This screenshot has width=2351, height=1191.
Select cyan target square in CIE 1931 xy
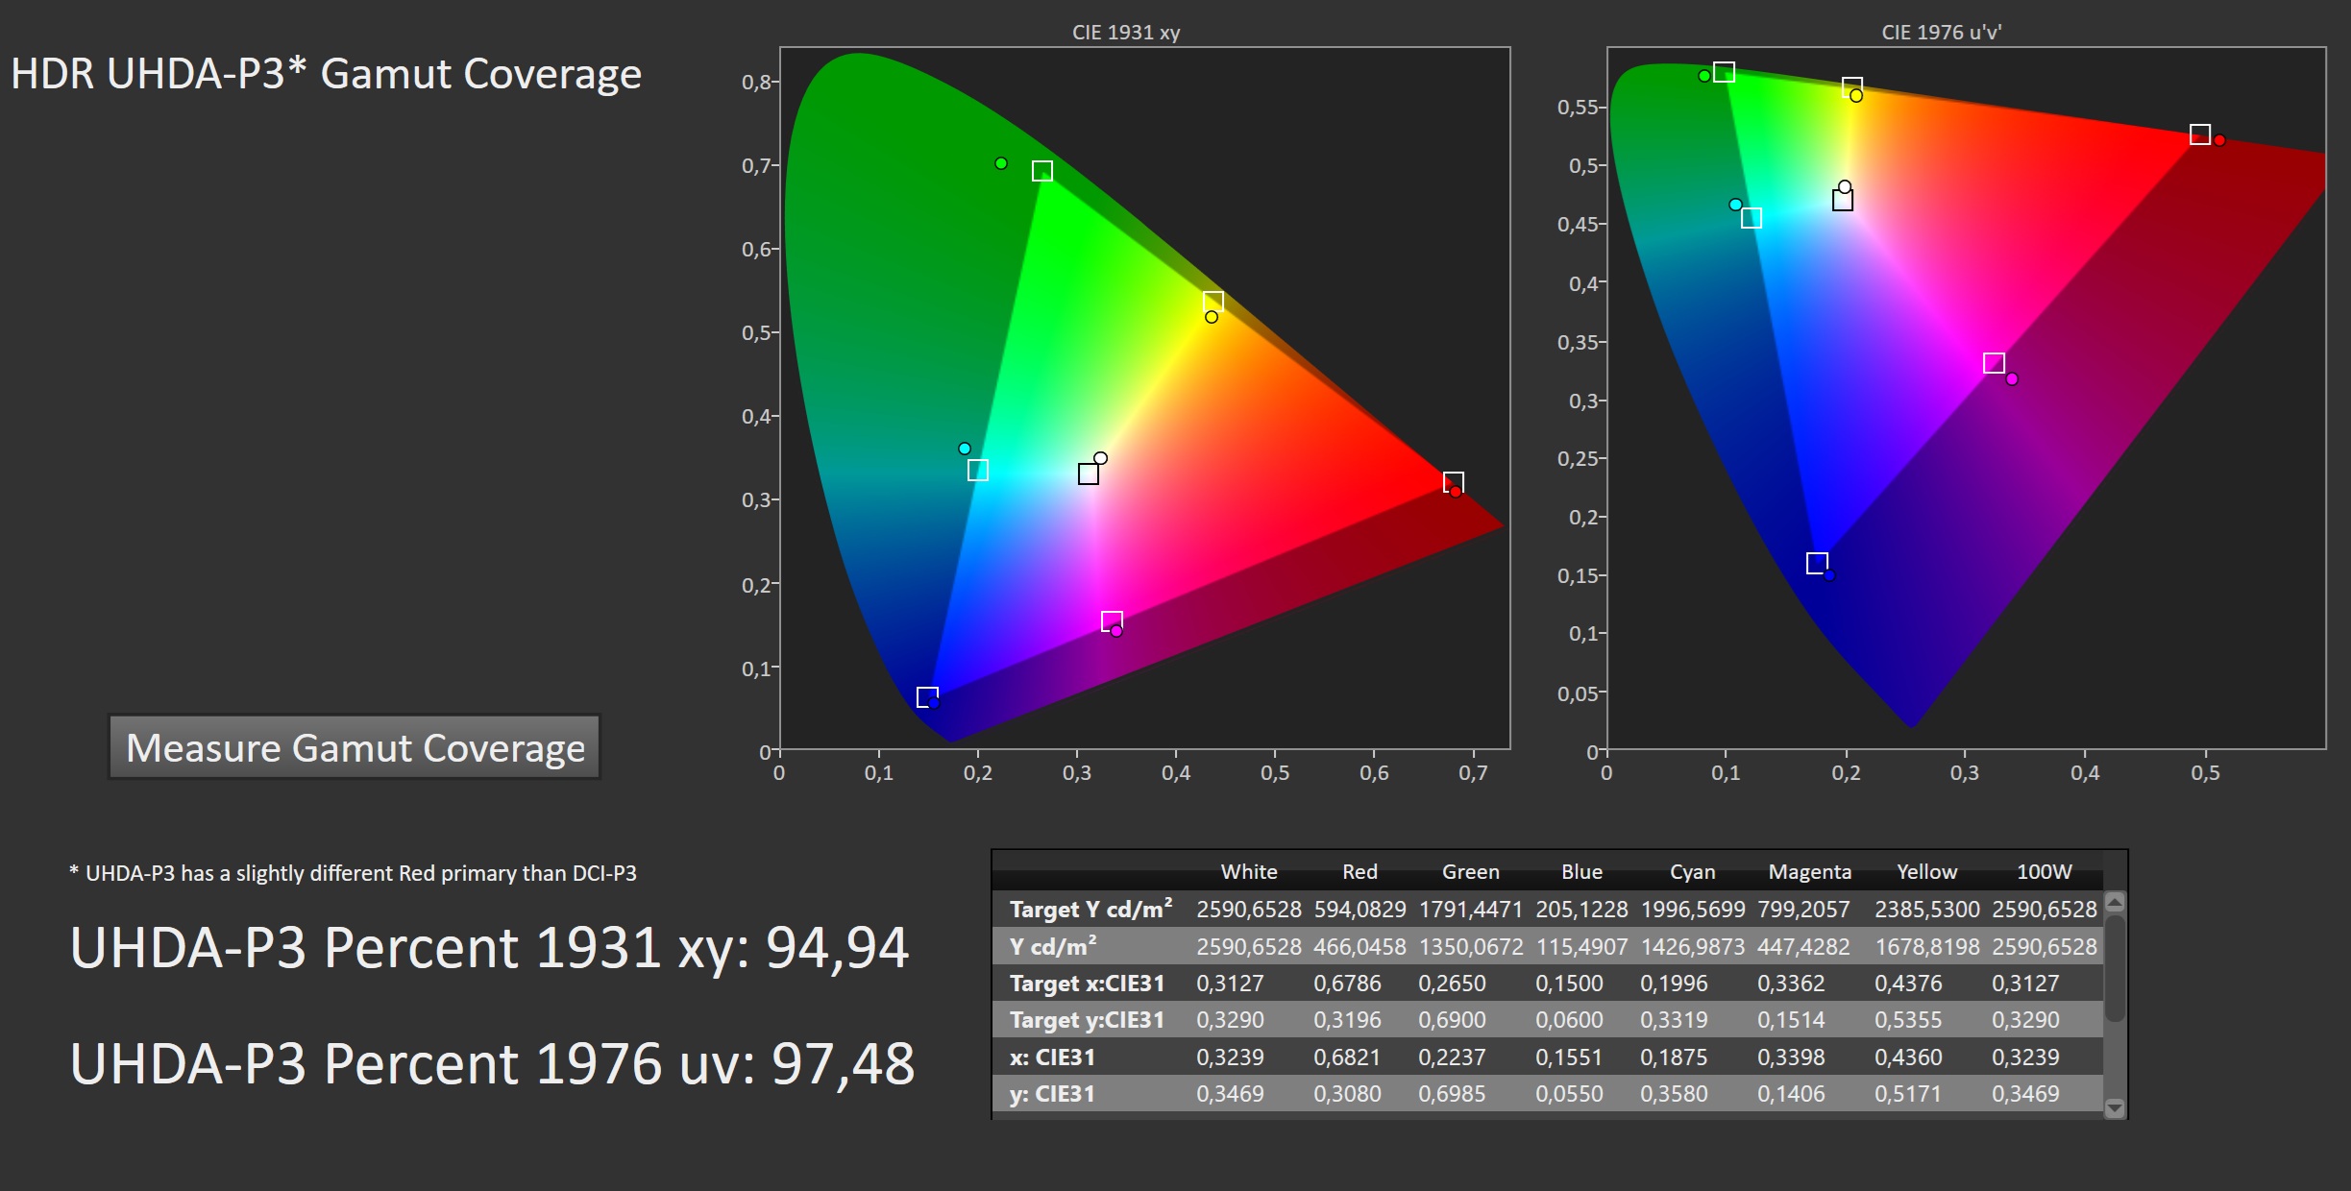[x=978, y=471]
